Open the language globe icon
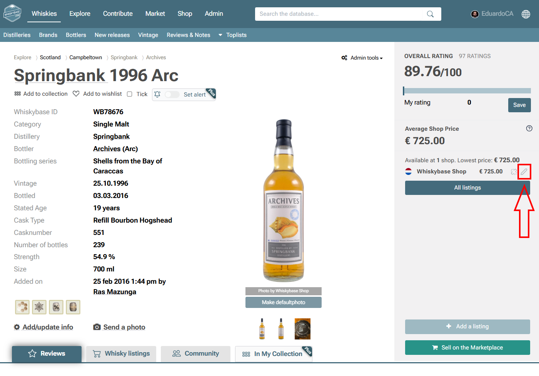539x376 pixels. (x=526, y=14)
